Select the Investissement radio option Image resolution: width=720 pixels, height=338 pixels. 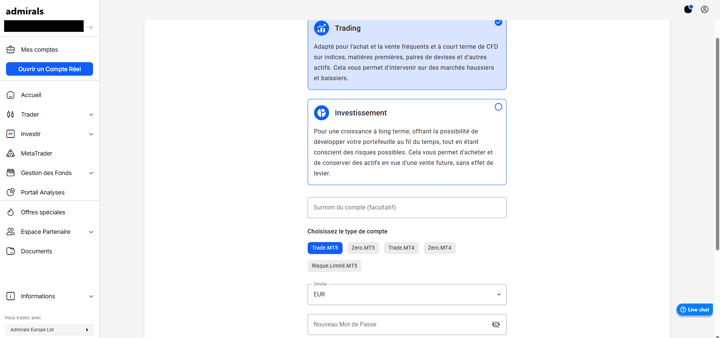[498, 107]
